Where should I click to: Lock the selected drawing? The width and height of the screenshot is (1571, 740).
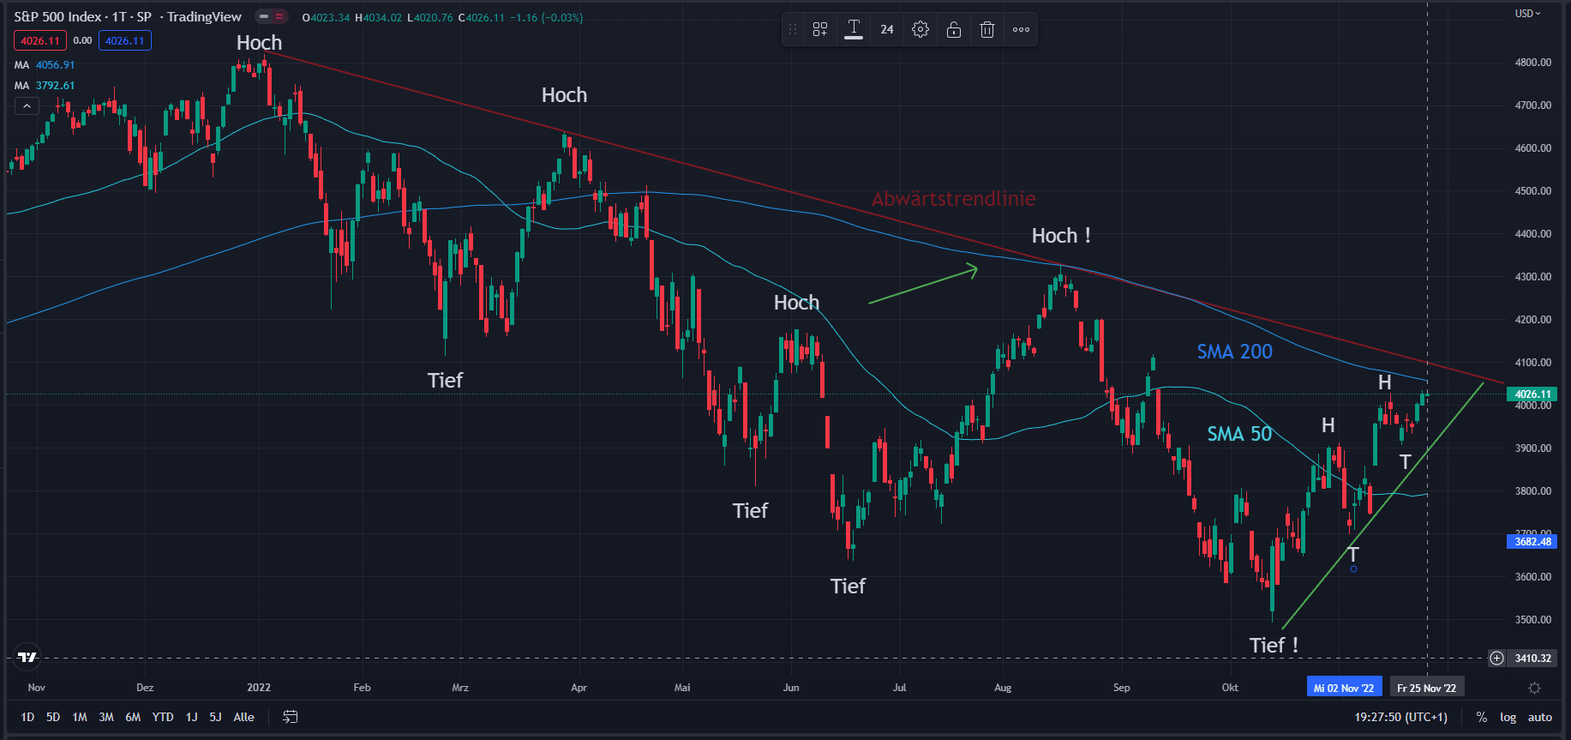[954, 30]
